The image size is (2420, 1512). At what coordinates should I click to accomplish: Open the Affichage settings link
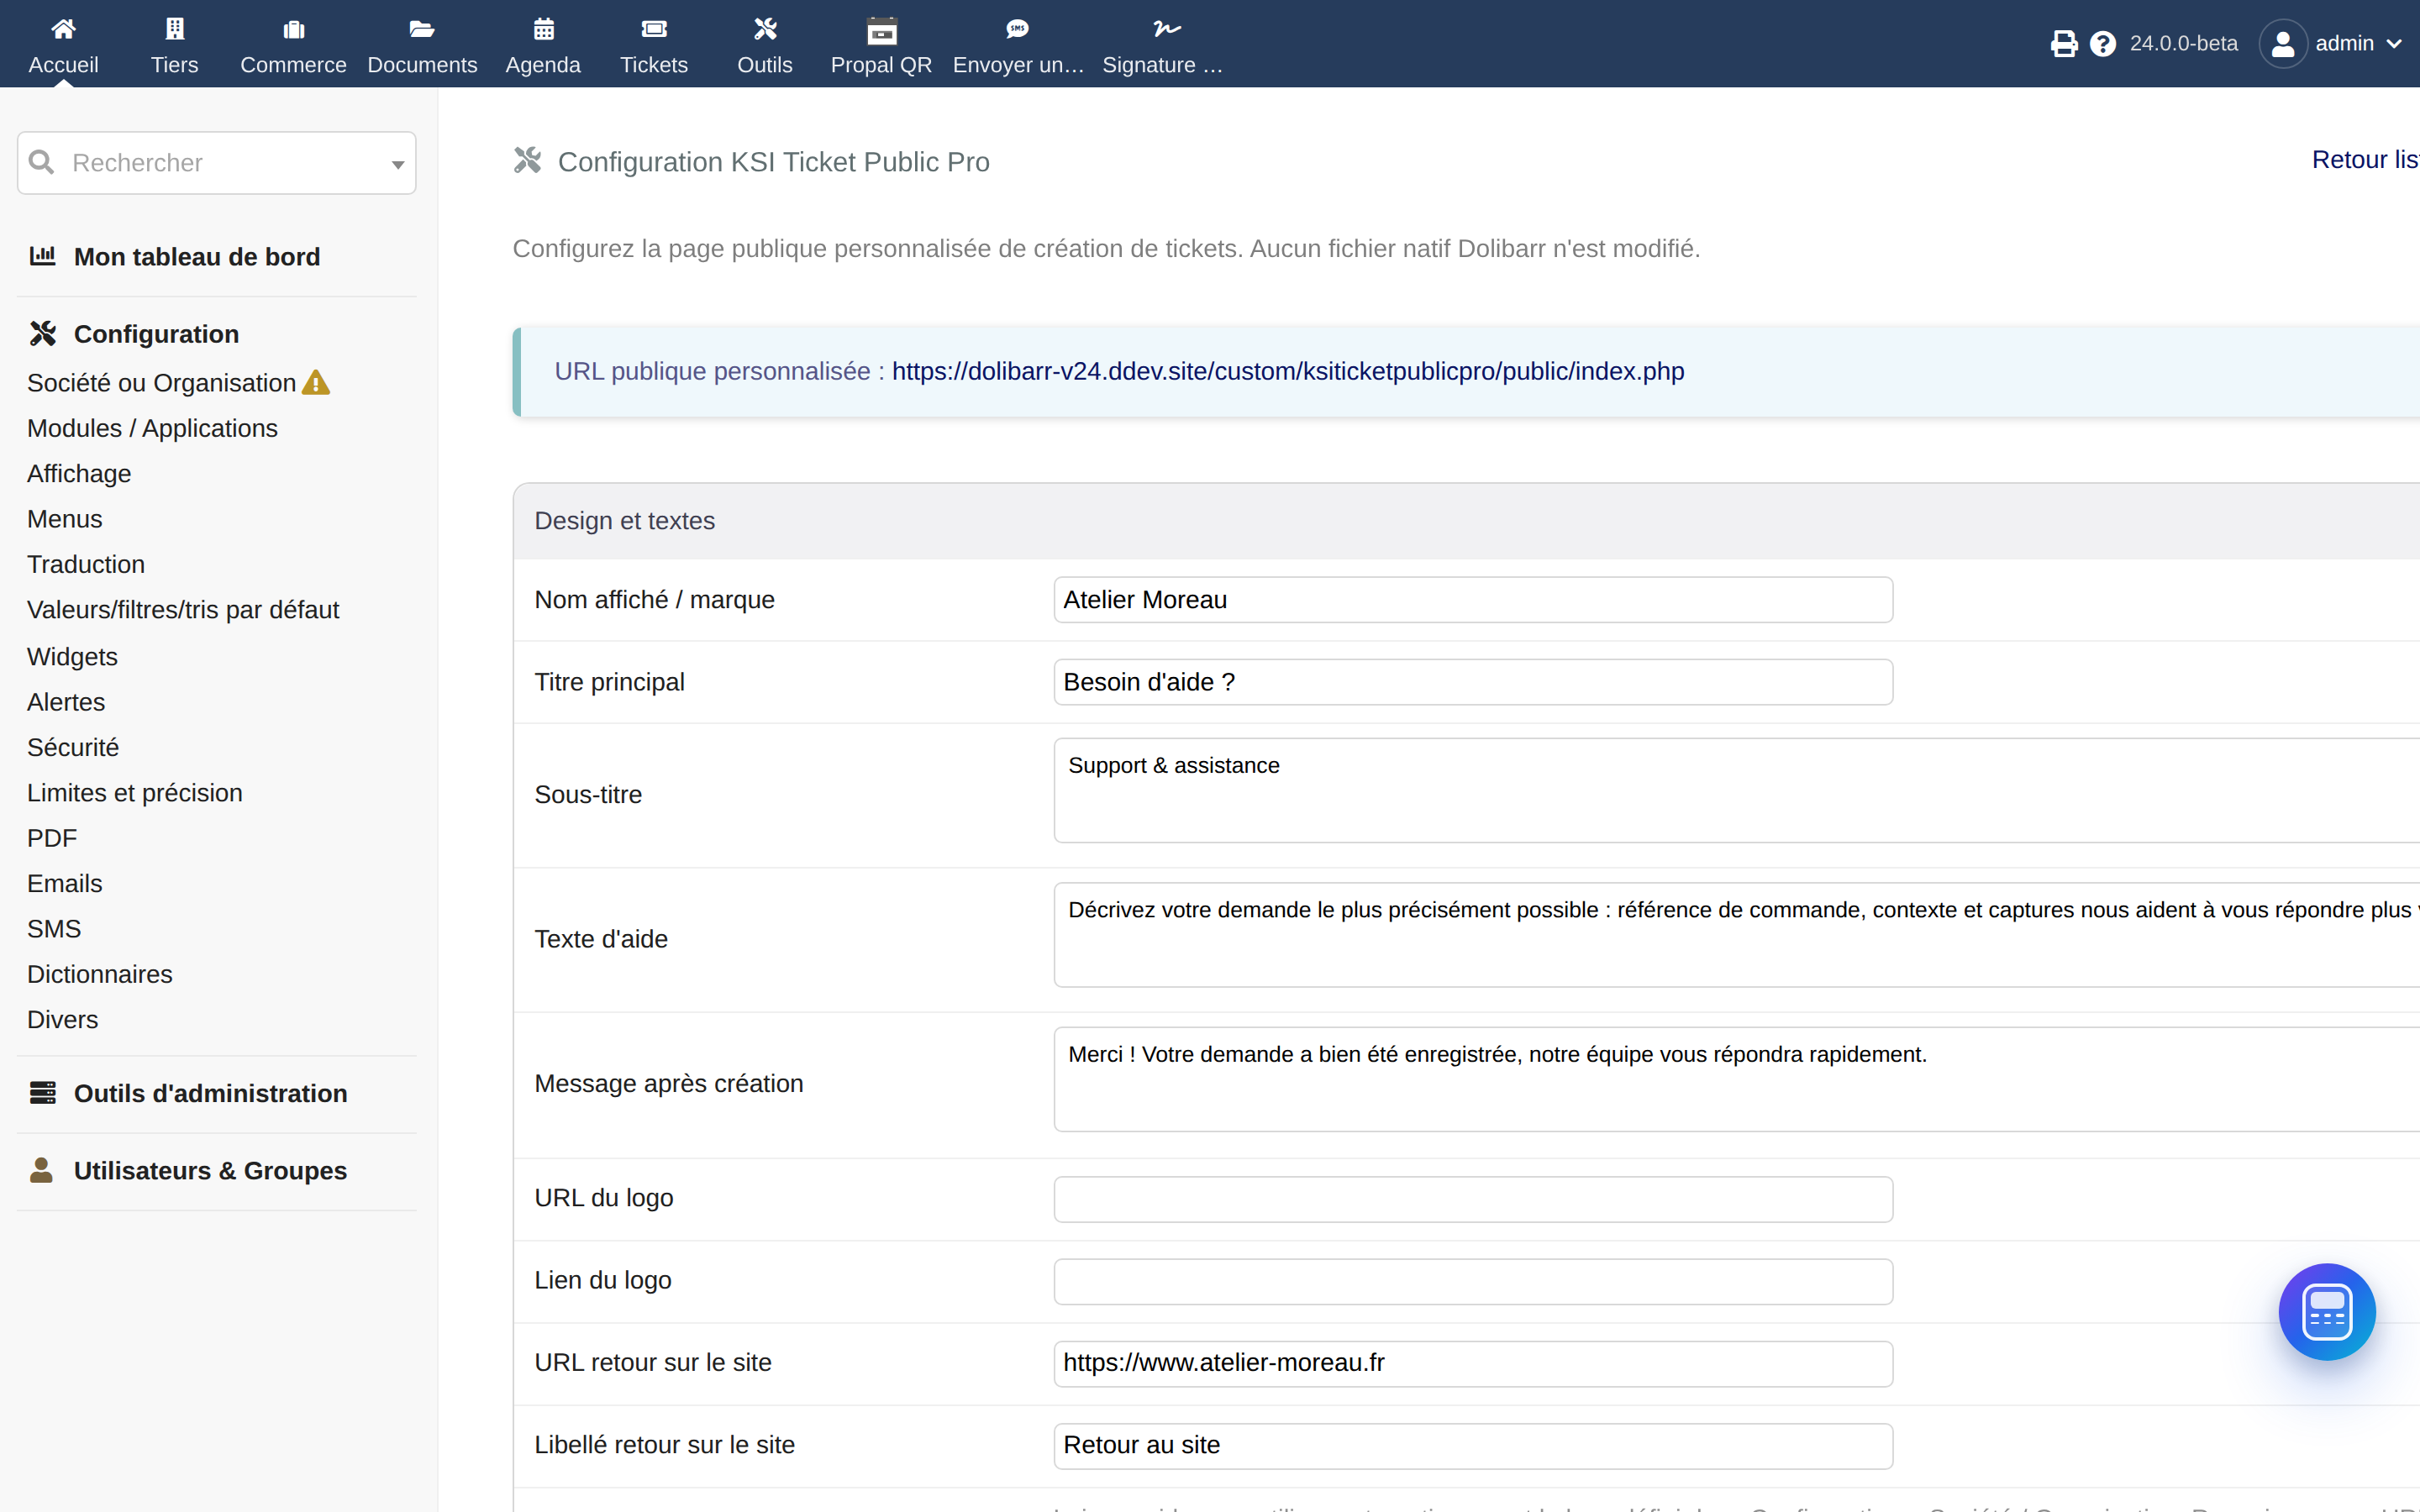click(79, 474)
